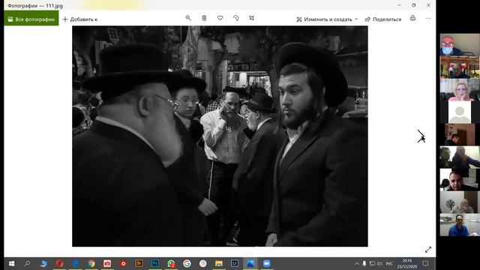Screen dimensions: 480x270
Task: Open Zoom from taskbar
Action: 266,263
